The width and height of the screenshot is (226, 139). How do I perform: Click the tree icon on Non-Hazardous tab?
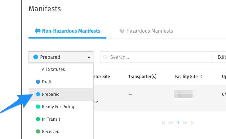coord(38,31)
